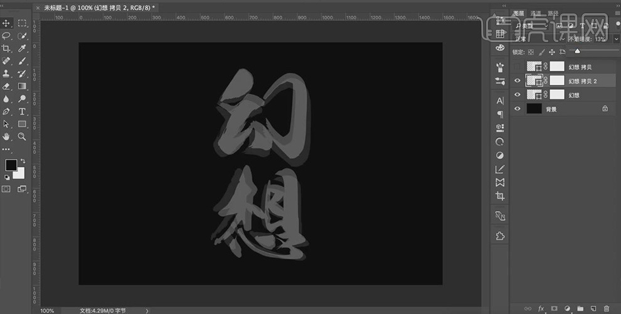
Task: Switch to the 通道 tab
Action: point(536,13)
